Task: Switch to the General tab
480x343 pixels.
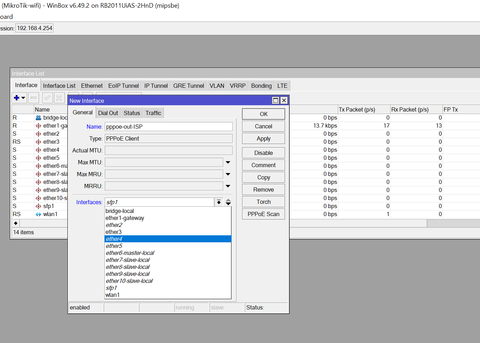Action: tap(83, 113)
